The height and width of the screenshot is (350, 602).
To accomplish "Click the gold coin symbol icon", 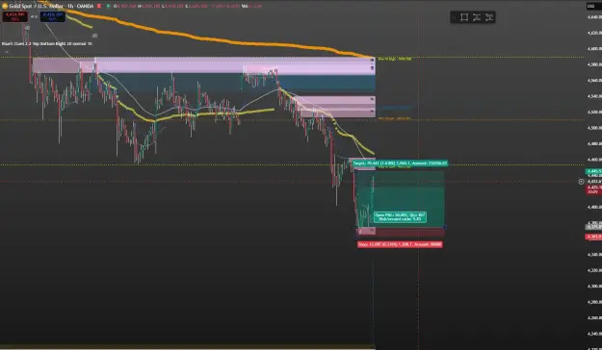I will pyautogui.click(x=5, y=6).
